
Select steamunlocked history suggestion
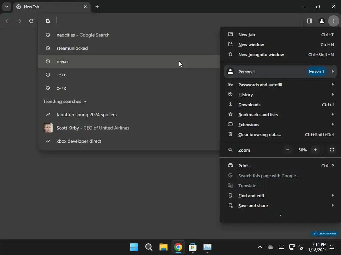click(x=129, y=48)
